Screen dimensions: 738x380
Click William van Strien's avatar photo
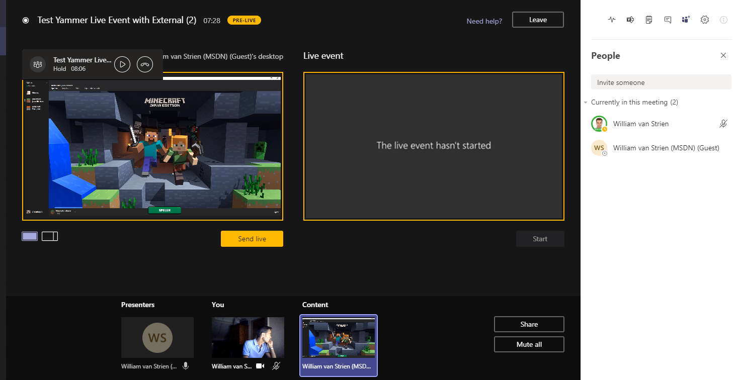pyautogui.click(x=599, y=124)
